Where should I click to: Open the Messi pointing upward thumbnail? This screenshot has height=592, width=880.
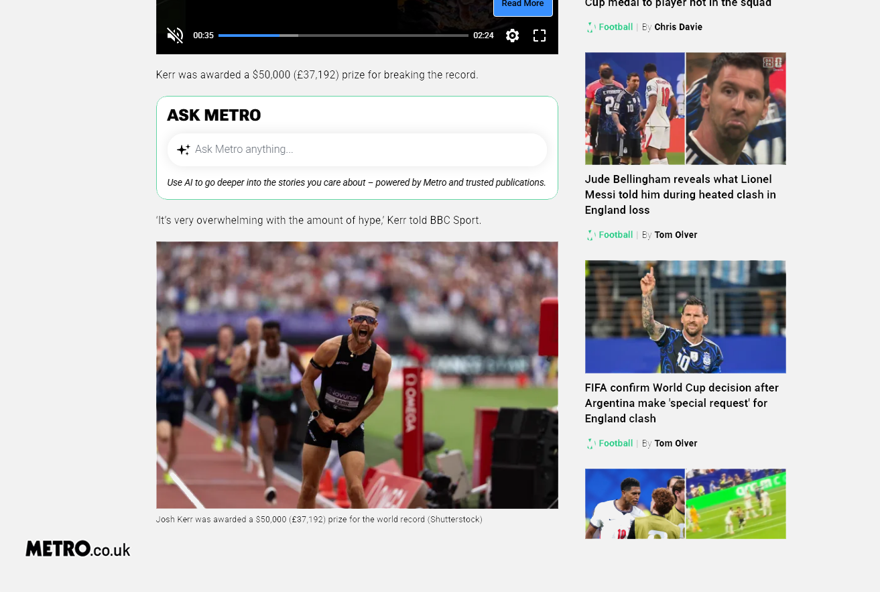(686, 316)
